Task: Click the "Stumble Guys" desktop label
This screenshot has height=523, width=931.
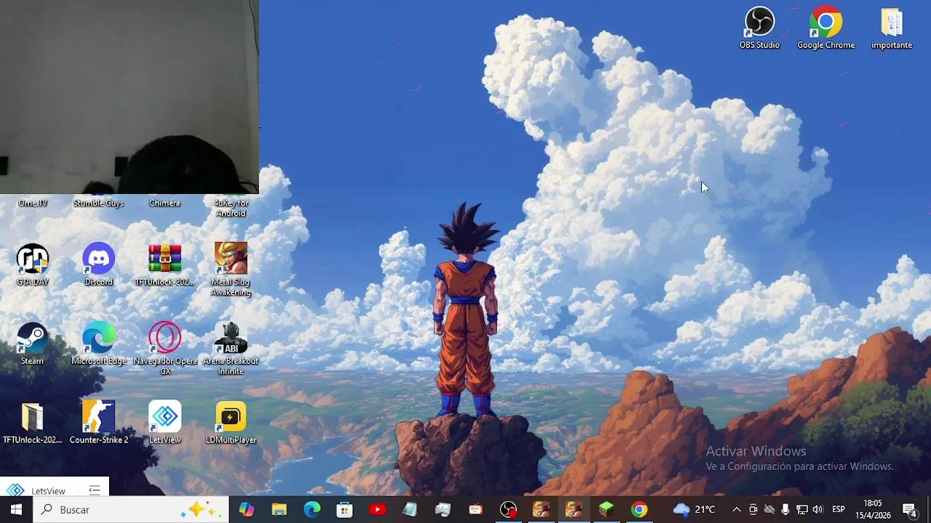Action: click(x=99, y=203)
